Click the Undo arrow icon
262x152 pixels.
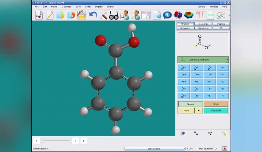tap(93, 15)
